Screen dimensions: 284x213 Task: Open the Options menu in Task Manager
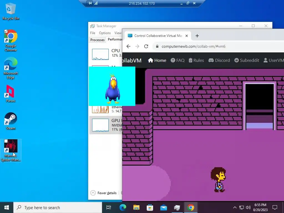coord(105,33)
